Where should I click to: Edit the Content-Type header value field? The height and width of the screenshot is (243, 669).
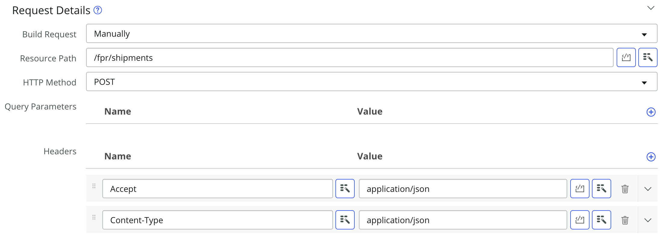pyautogui.click(x=463, y=220)
